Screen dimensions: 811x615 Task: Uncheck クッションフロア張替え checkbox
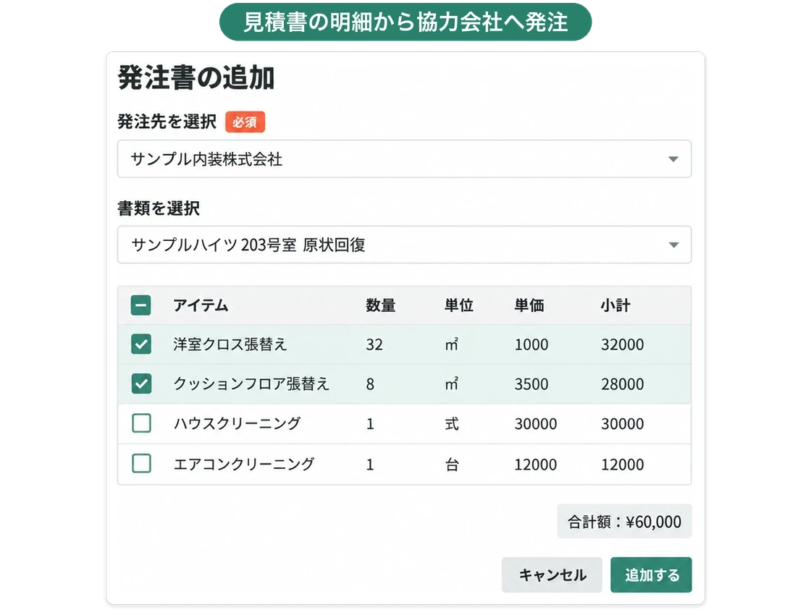[141, 384]
